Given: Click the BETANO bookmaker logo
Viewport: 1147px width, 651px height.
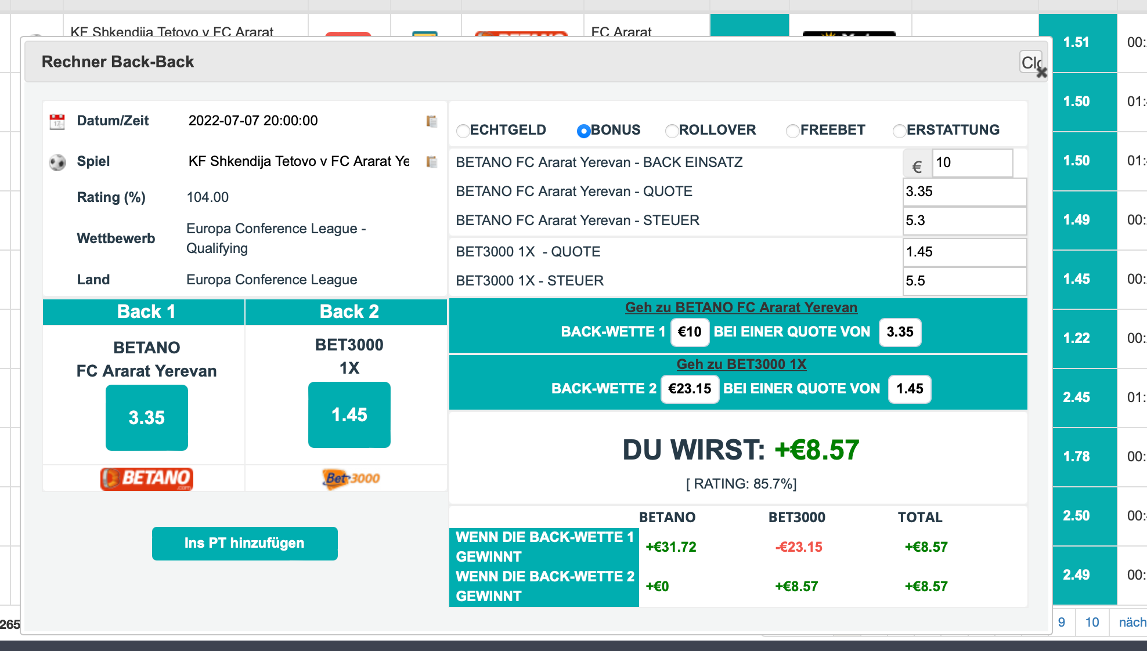Looking at the screenshot, I should pyautogui.click(x=146, y=479).
